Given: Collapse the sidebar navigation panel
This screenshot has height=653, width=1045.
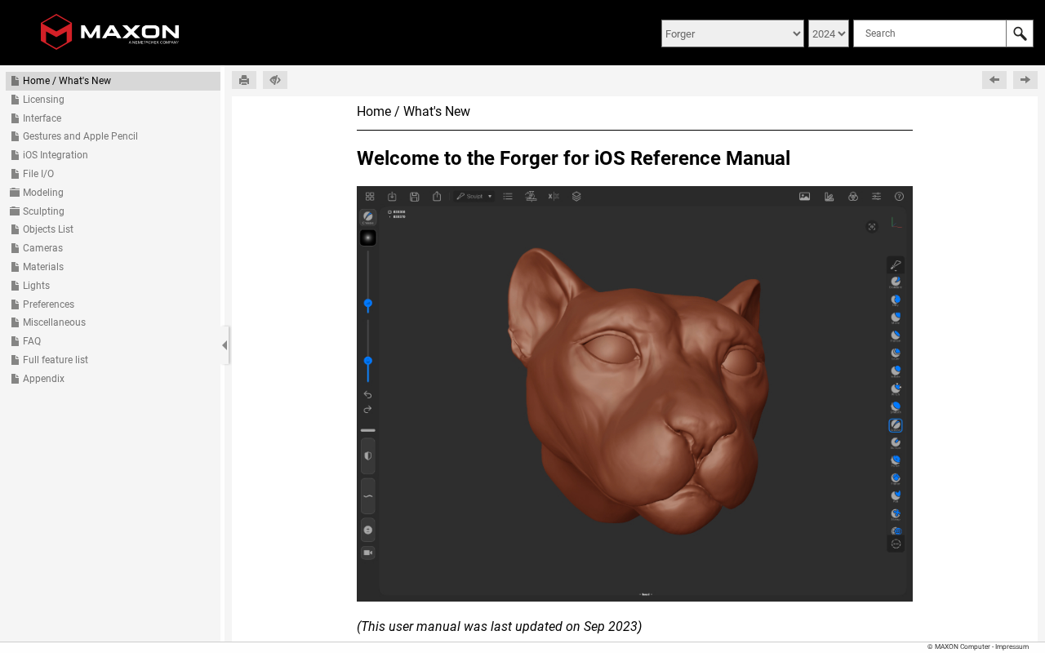Looking at the screenshot, I should point(225,345).
